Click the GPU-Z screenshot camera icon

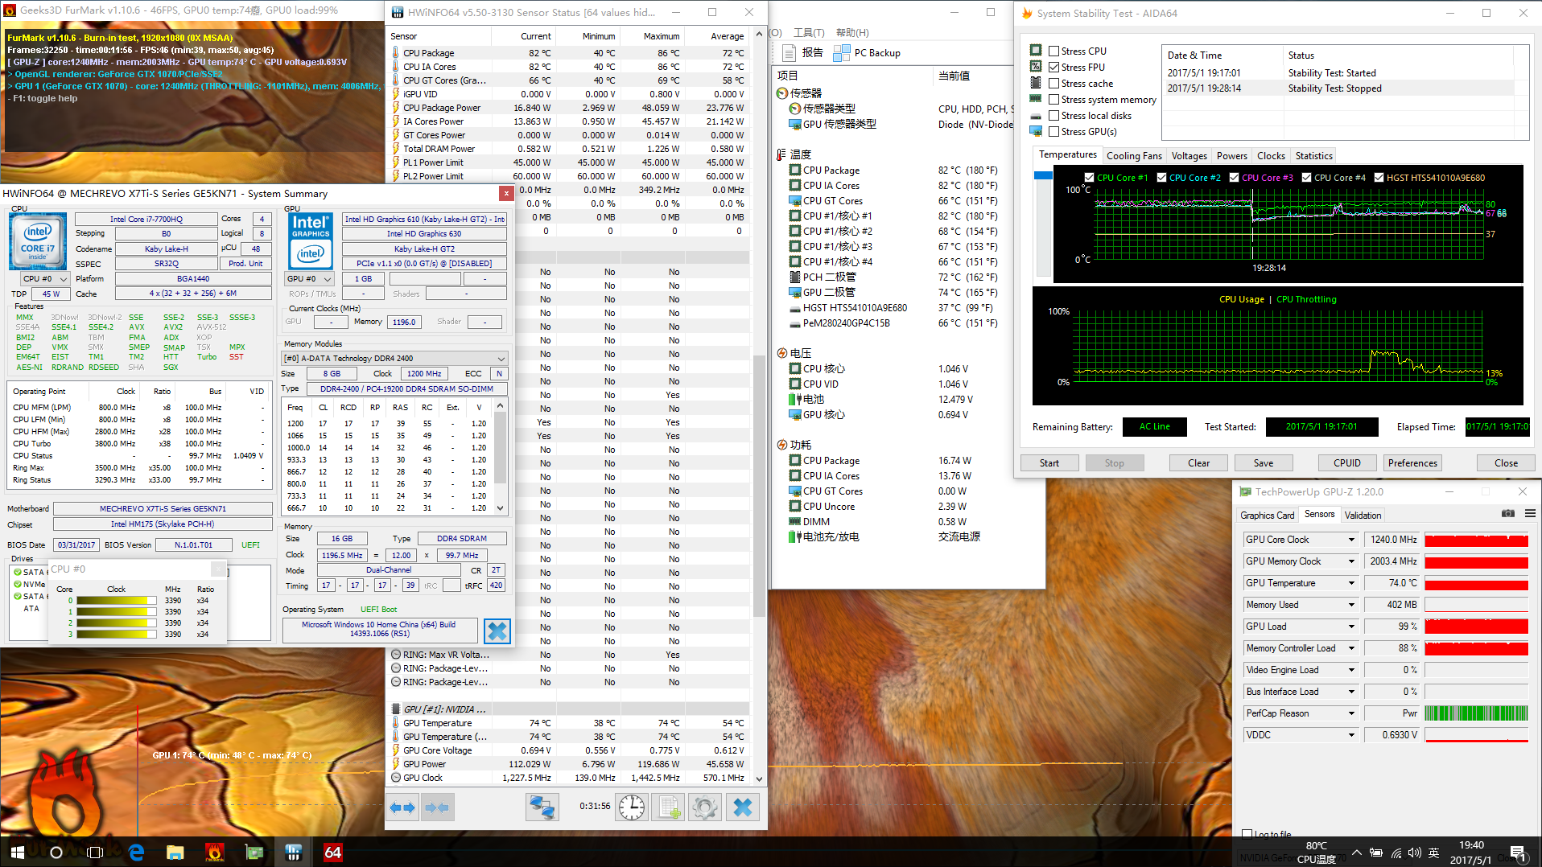pyautogui.click(x=1508, y=514)
